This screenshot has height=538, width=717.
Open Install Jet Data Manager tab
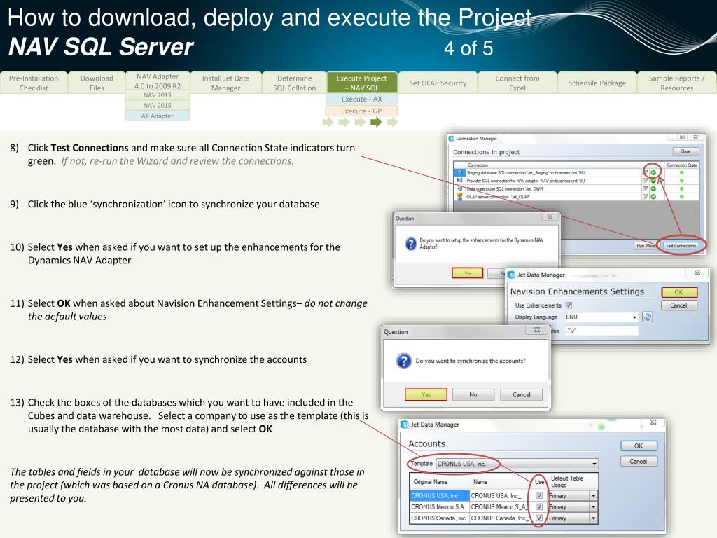pyautogui.click(x=226, y=83)
